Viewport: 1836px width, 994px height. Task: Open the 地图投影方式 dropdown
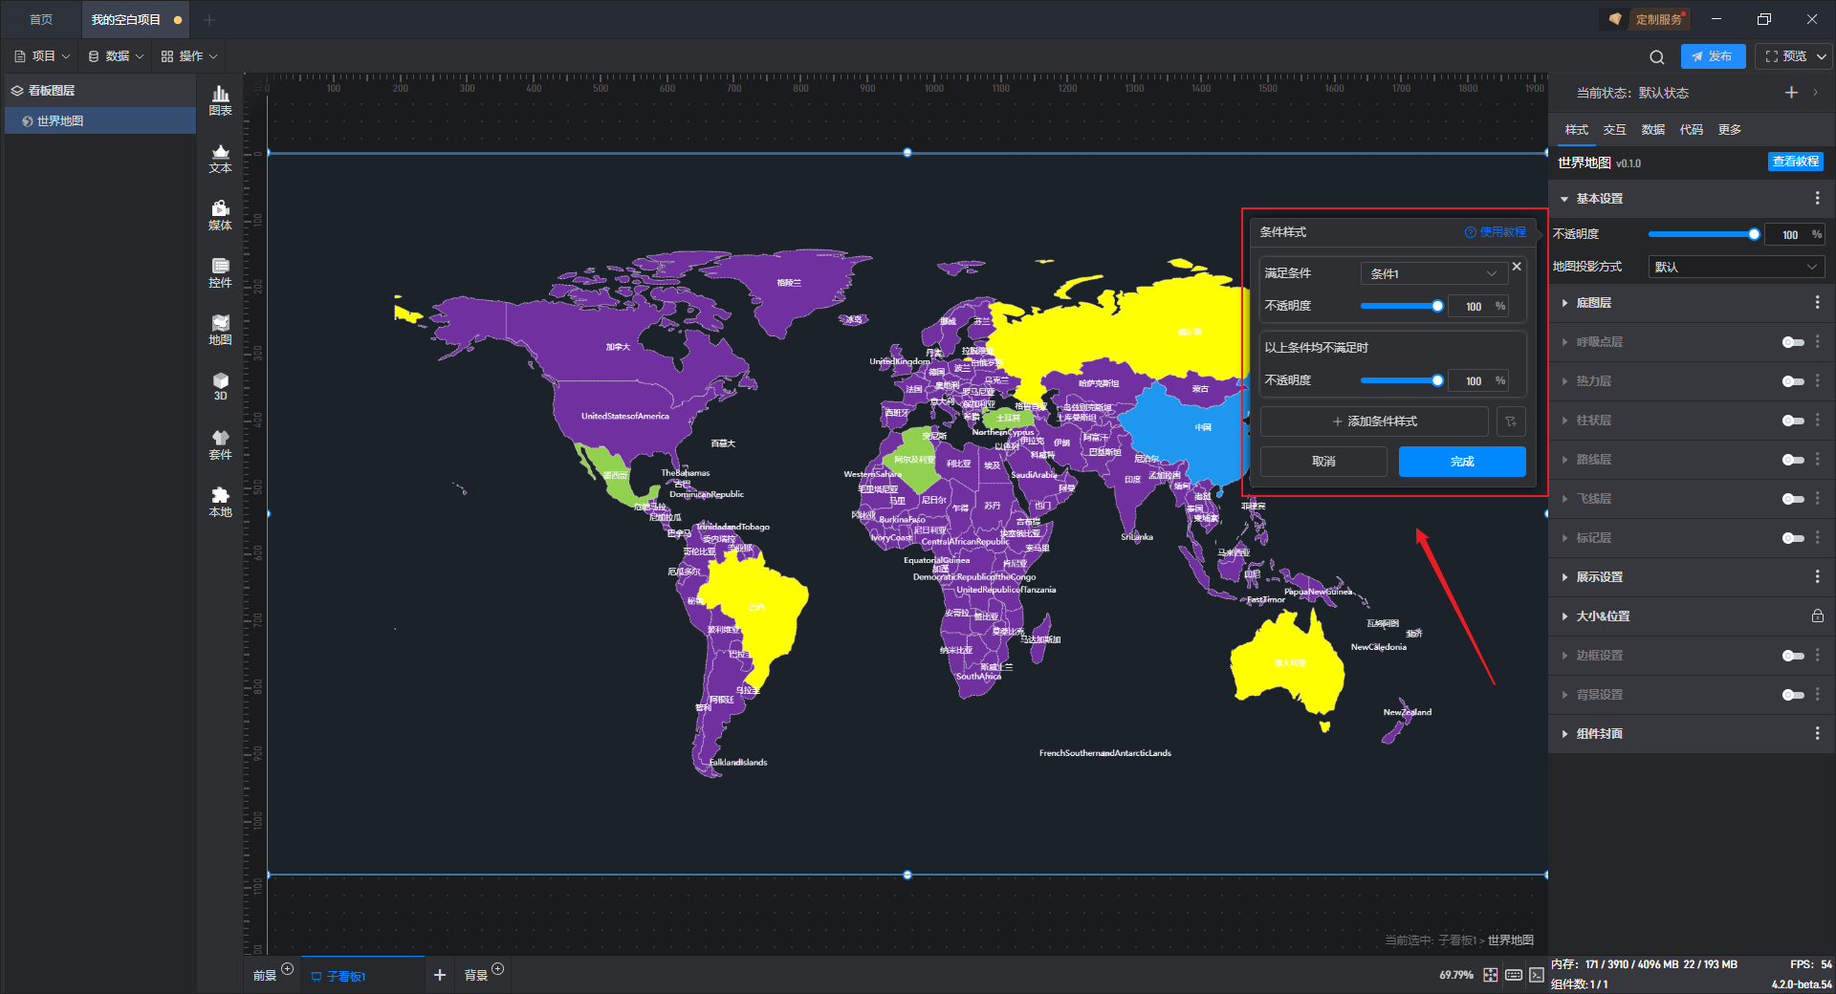[1736, 268]
